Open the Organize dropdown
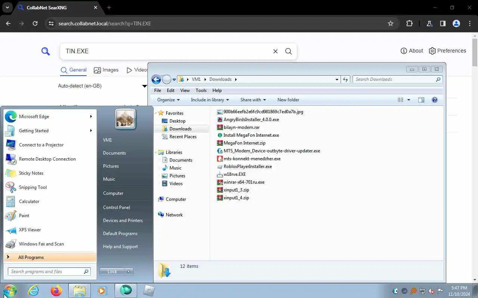Image resolution: width=478 pixels, height=298 pixels. (168, 100)
